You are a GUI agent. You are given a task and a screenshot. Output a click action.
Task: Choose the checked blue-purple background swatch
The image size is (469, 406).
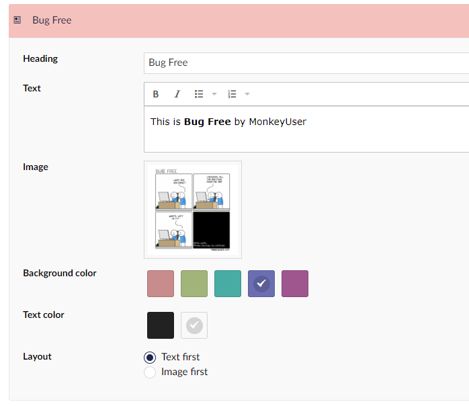(261, 284)
